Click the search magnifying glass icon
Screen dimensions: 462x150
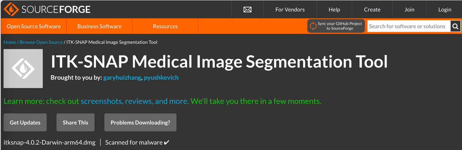tap(455, 26)
